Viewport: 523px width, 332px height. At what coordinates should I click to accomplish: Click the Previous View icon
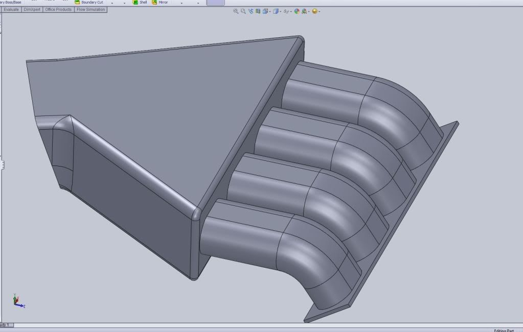[251, 11]
